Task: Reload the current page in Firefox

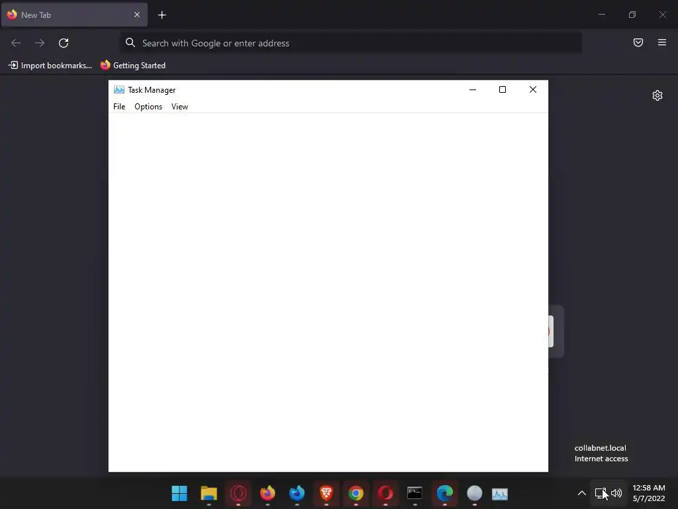Action: click(64, 43)
